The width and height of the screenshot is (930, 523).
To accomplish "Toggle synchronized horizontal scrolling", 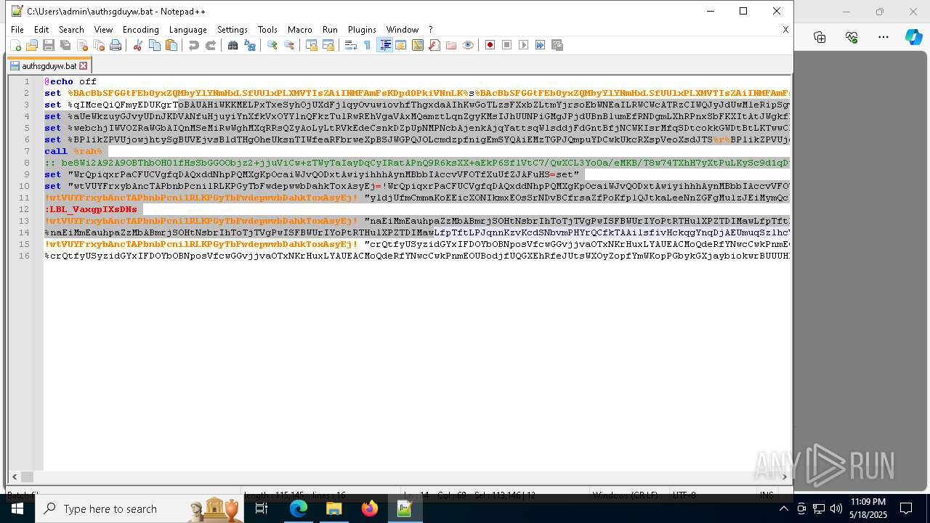I will tap(328, 45).
